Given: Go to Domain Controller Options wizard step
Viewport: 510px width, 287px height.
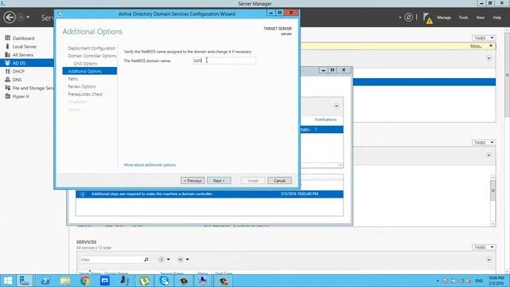Looking at the screenshot, I should pyautogui.click(x=92, y=56).
